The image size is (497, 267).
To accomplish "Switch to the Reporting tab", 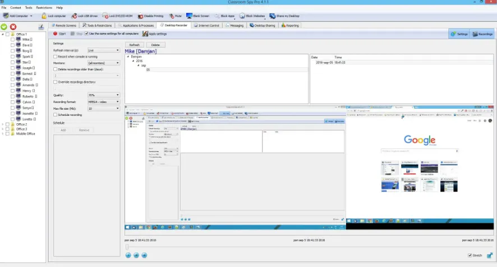I will 290,25.
